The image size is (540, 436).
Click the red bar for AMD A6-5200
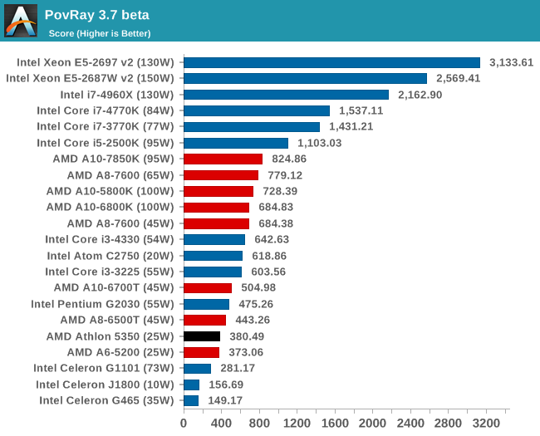click(x=202, y=353)
